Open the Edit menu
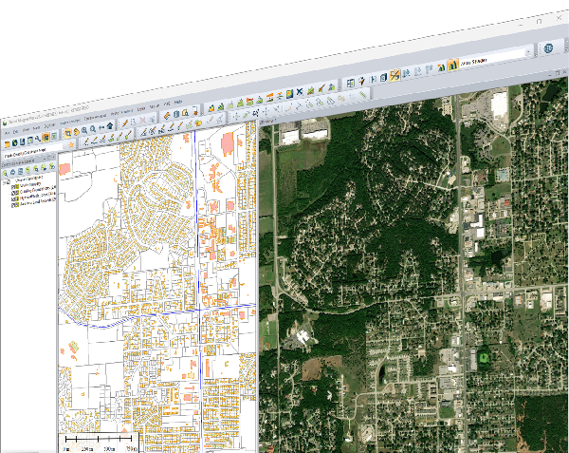 click(x=15, y=132)
